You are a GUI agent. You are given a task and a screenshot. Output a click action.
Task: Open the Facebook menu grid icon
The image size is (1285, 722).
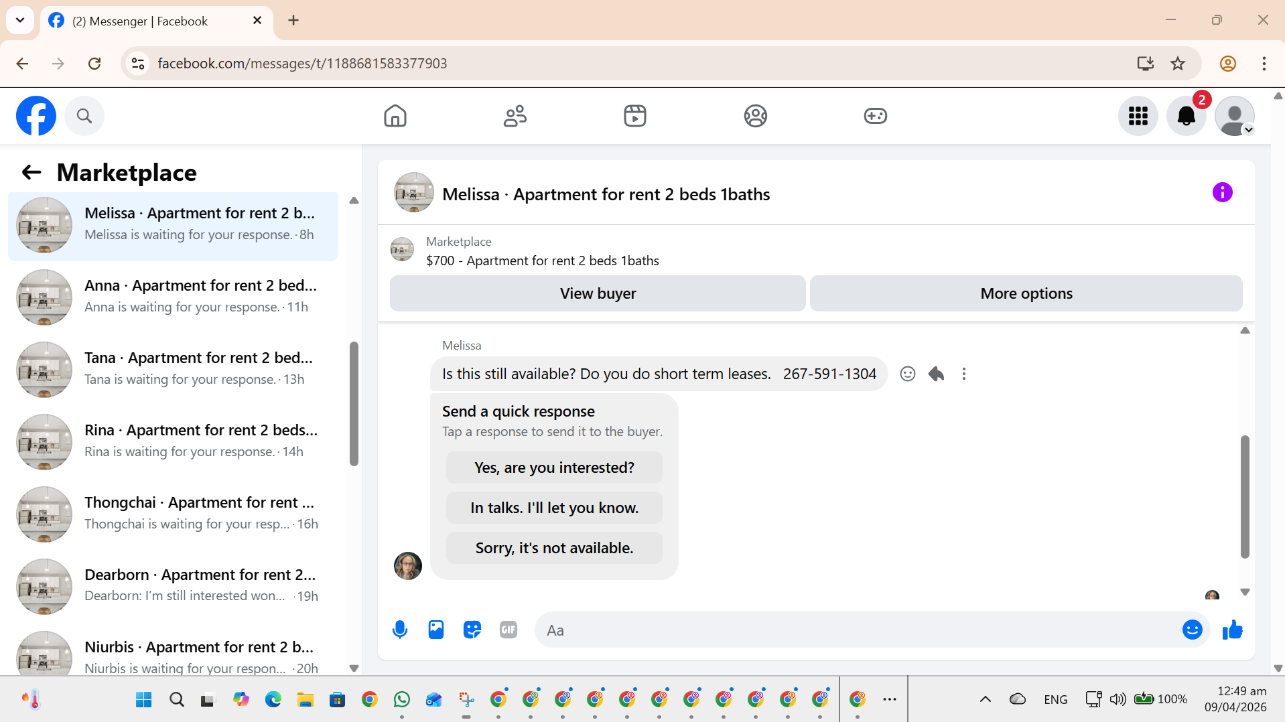1138,116
